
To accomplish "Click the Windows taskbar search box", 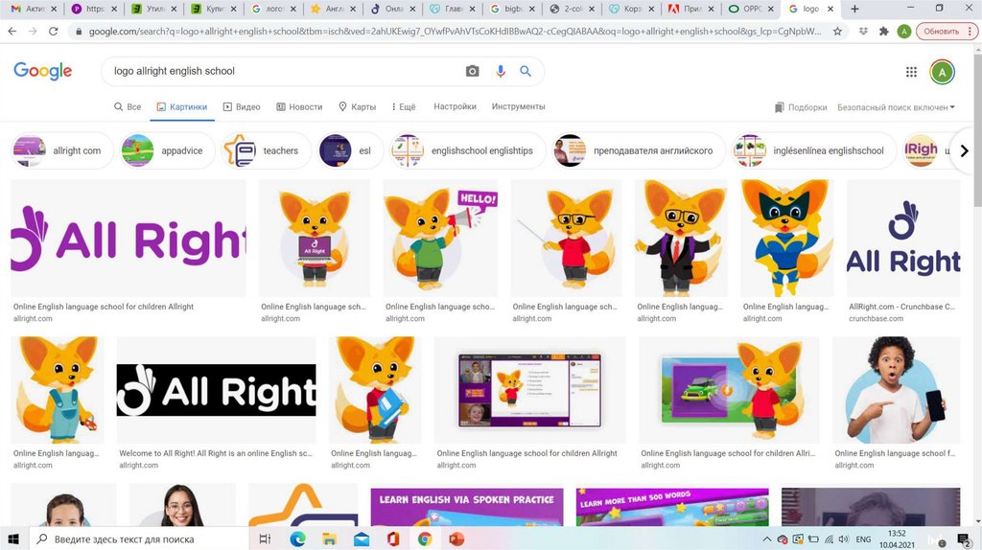I will coord(138,539).
